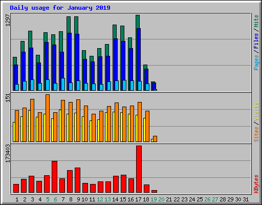Click day 15 on the x-axis
Viewport: 262px width, 205px height.
[x=123, y=199]
